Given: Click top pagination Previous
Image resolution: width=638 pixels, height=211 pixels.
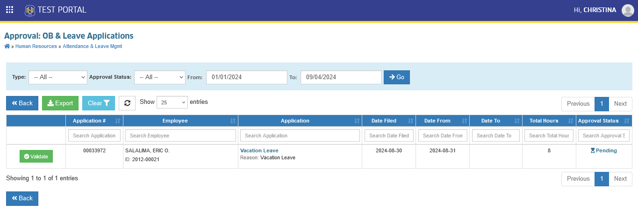Looking at the screenshot, I should coord(578,104).
